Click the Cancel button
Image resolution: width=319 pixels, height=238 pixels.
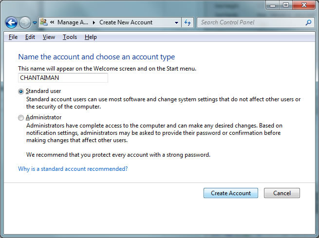click(x=282, y=193)
